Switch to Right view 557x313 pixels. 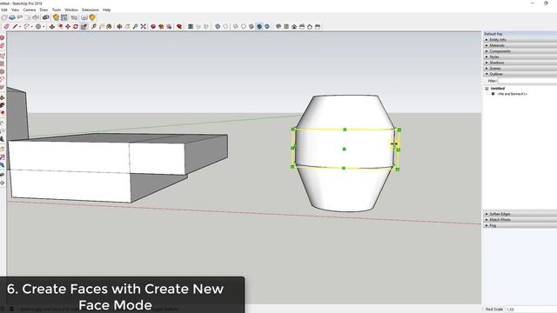pos(302,27)
